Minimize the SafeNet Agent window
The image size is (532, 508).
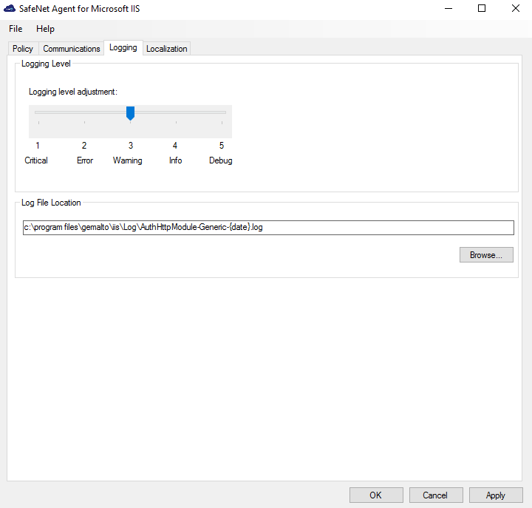[x=449, y=8]
